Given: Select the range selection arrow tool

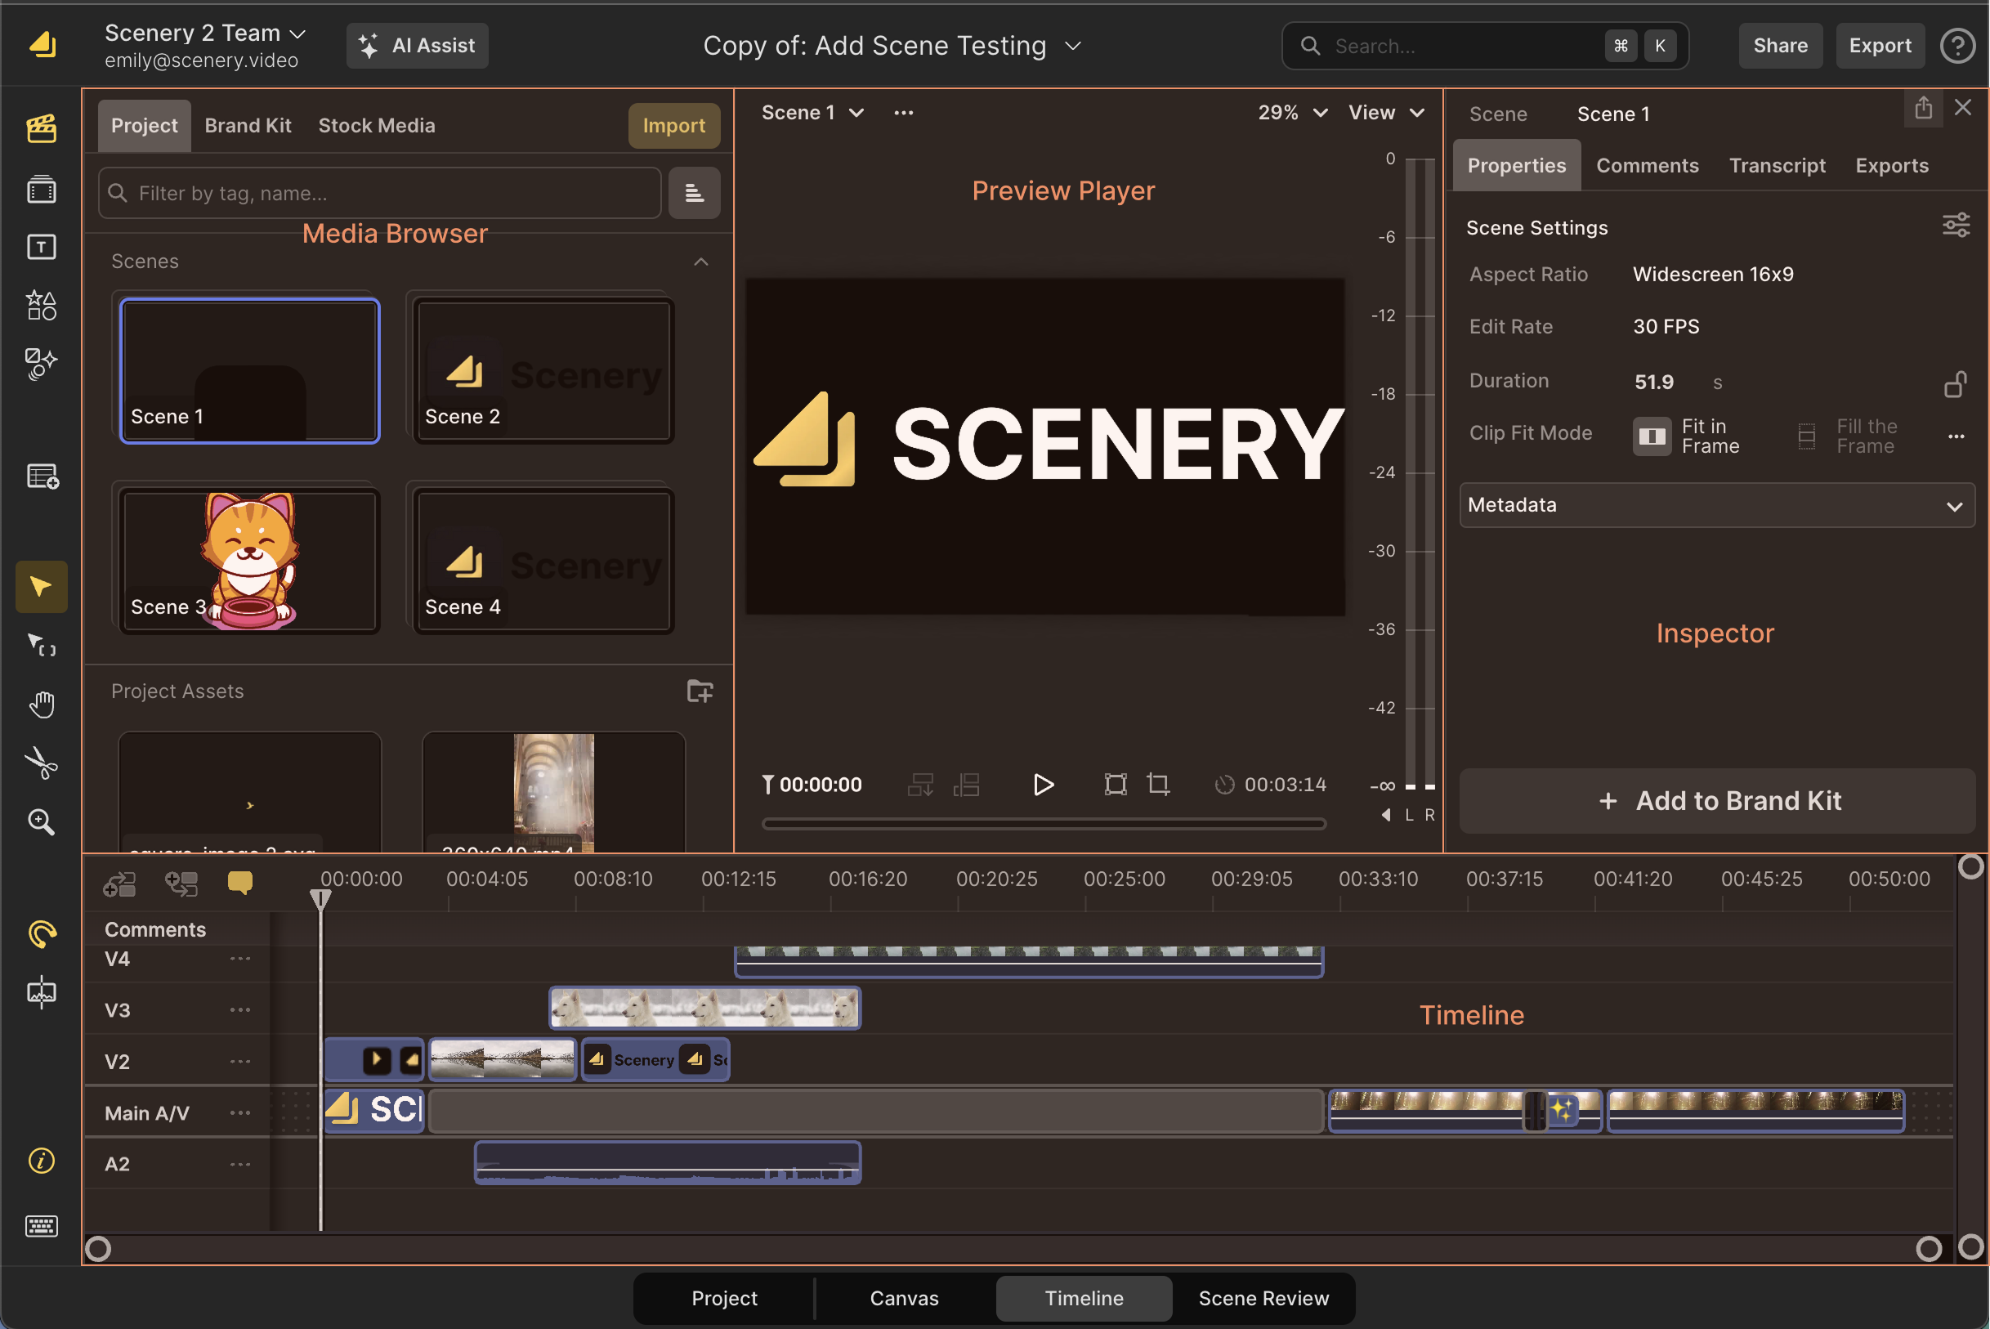Looking at the screenshot, I should (42, 646).
